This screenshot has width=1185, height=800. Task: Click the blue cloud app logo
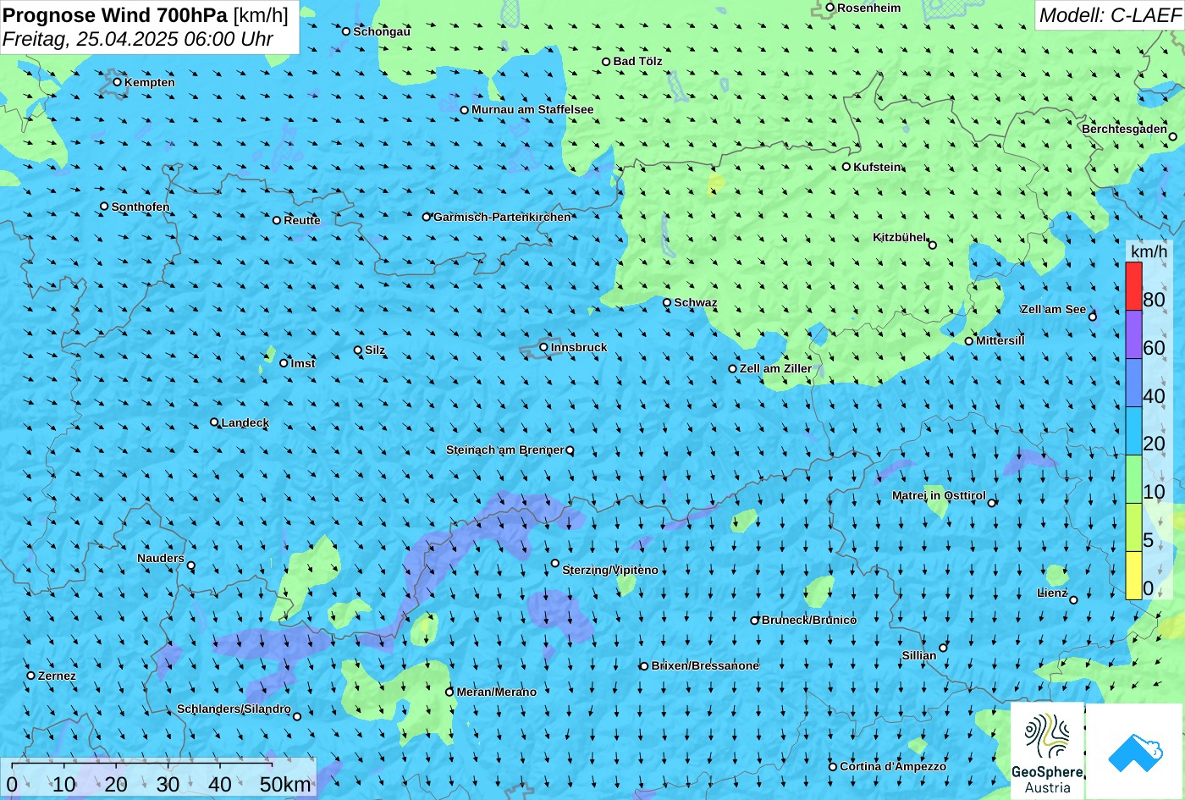coord(1136,752)
